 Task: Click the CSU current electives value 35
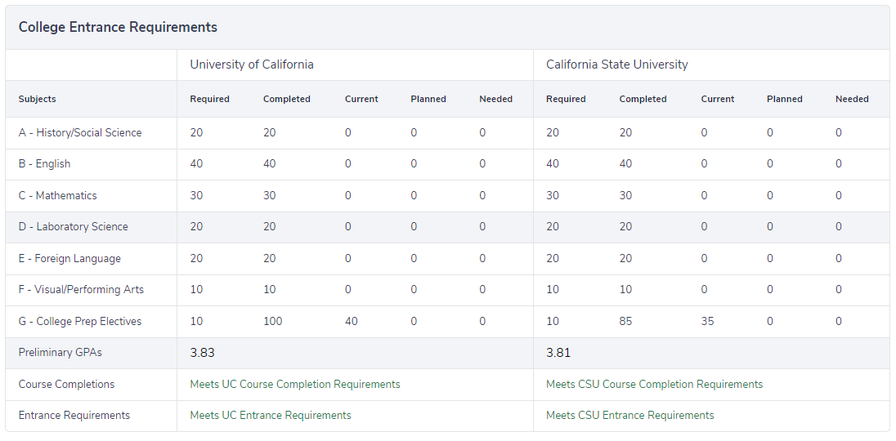(707, 321)
